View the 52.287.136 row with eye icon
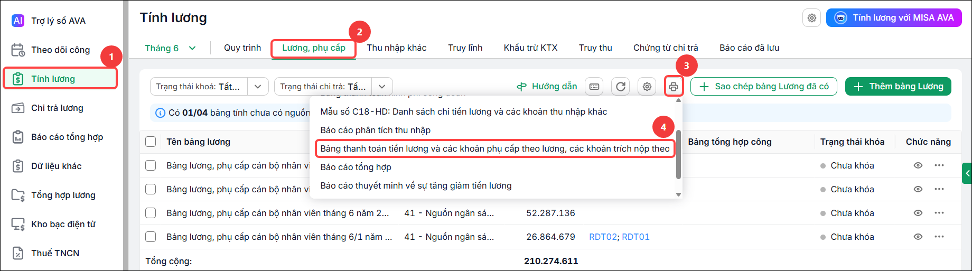The image size is (972, 271). tap(918, 213)
